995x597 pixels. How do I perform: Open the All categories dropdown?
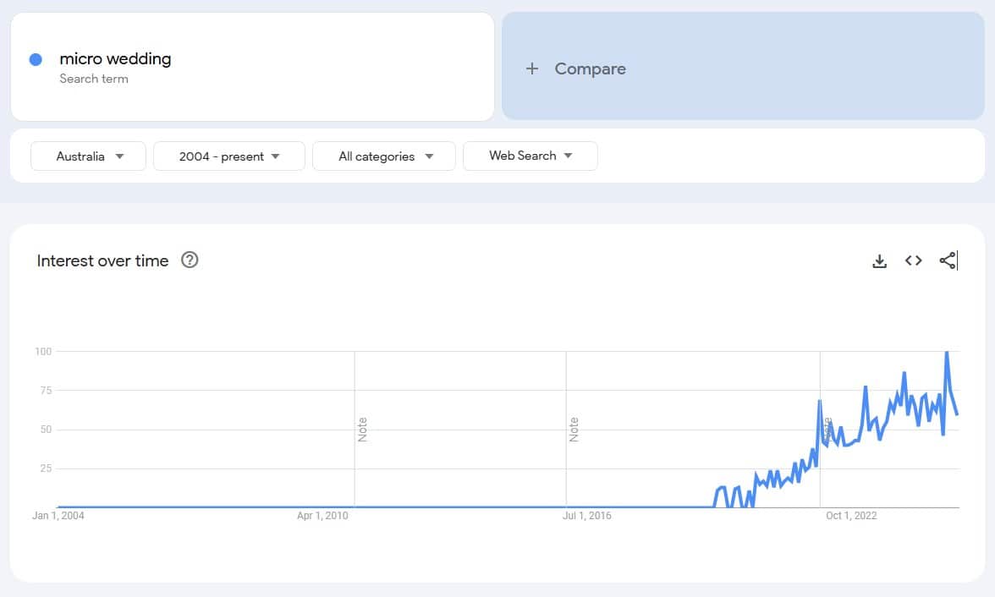(x=383, y=156)
